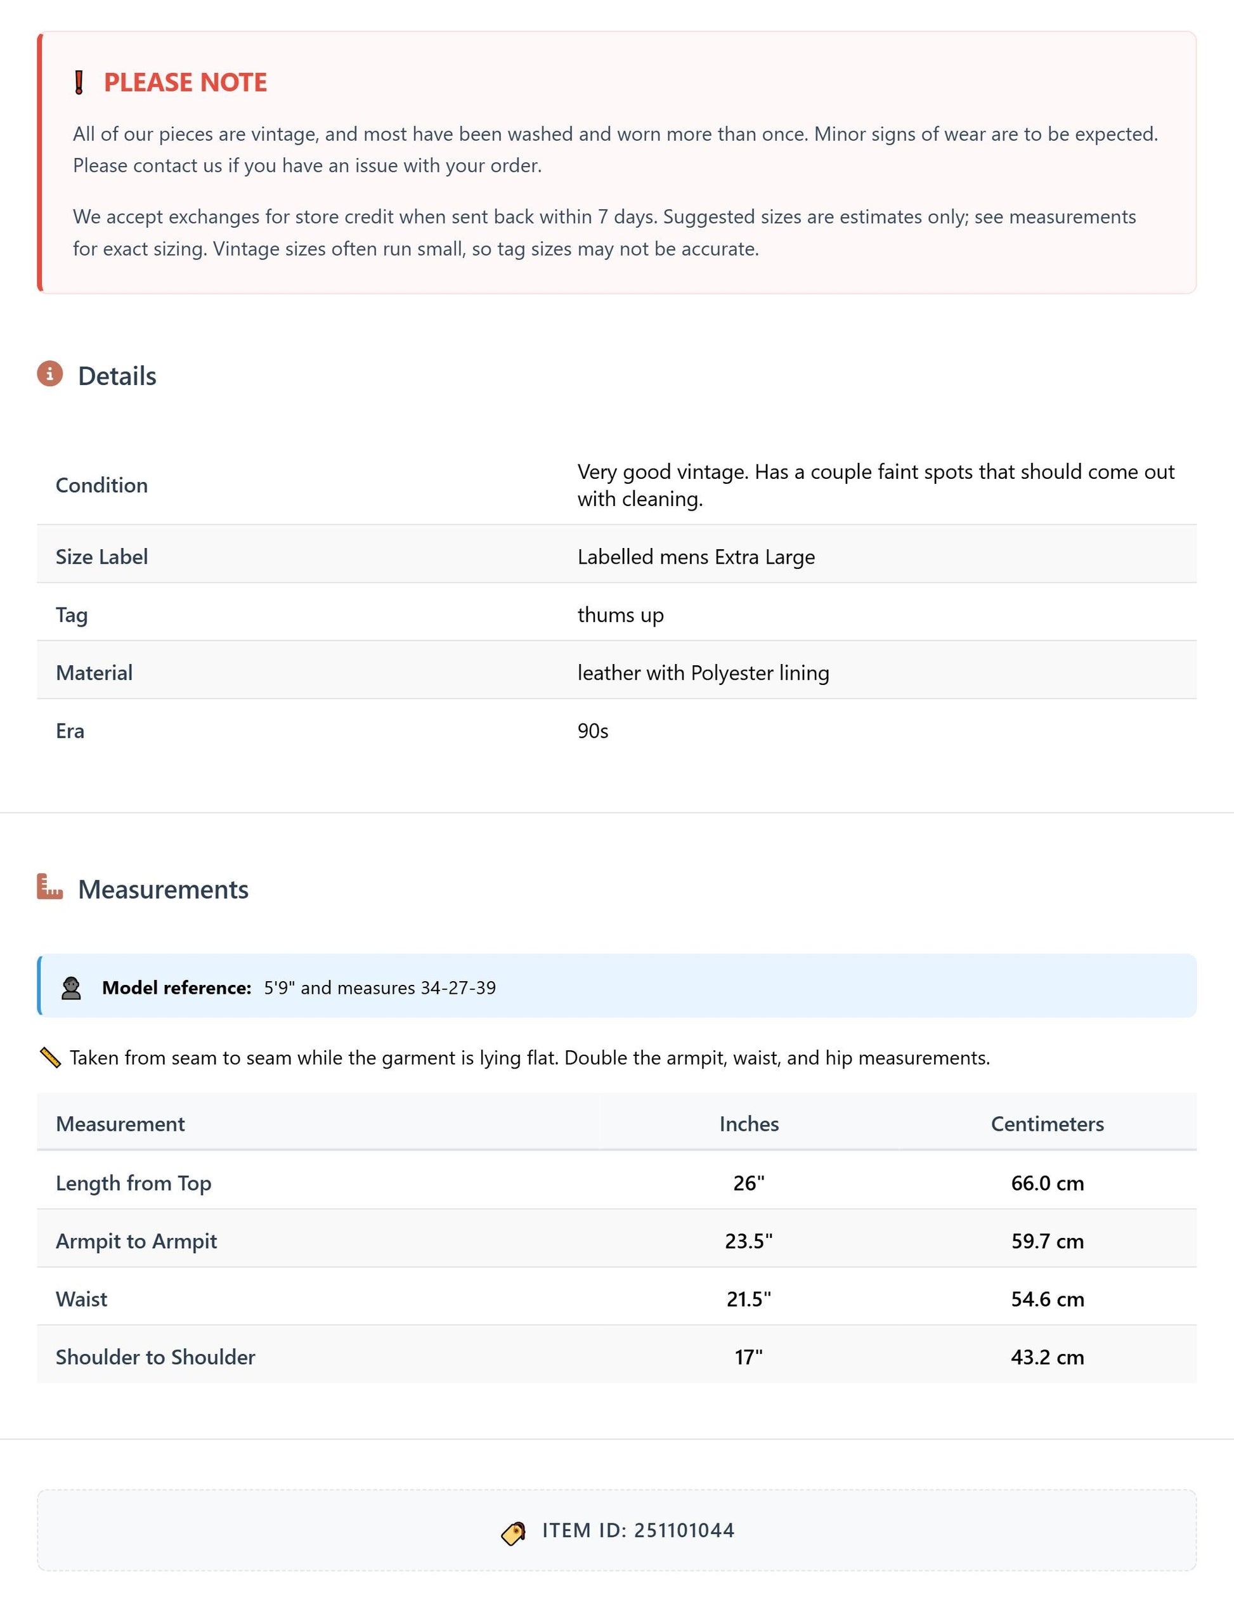Click the Armpit to Armpit 23.5" value

(749, 1241)
